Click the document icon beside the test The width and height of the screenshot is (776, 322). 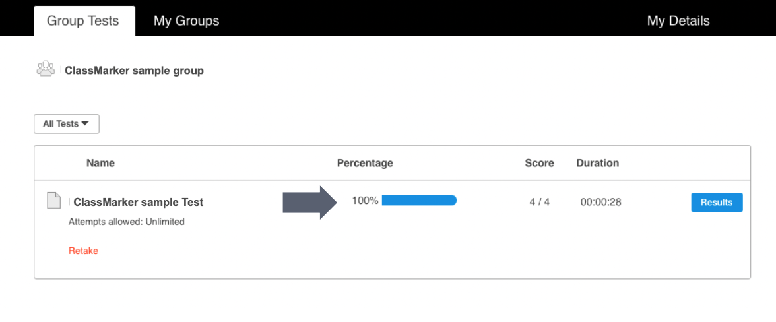click(x=53, y=201)
